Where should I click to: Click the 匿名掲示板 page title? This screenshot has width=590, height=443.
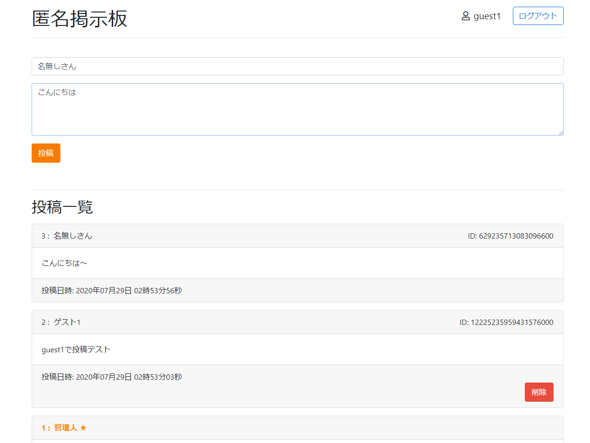pos(80,17)
